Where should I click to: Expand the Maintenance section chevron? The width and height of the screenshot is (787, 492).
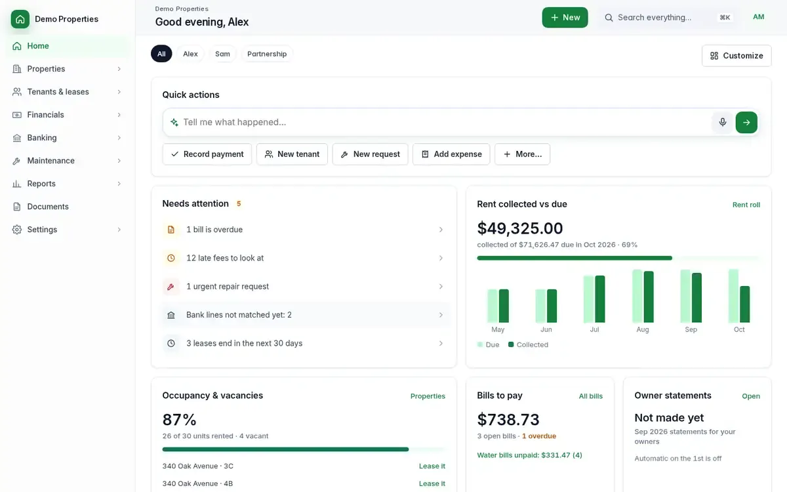tap(119, 161)
